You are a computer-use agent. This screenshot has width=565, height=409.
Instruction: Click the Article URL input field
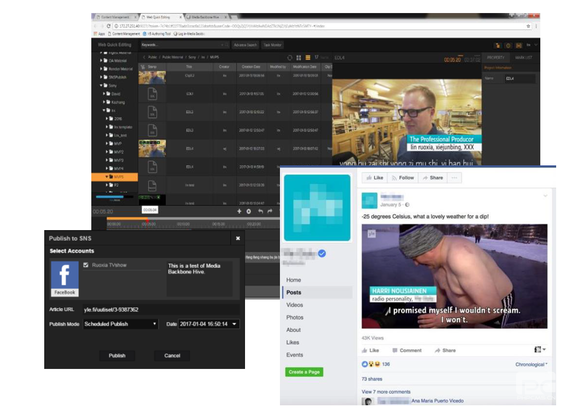coord(161,309)
